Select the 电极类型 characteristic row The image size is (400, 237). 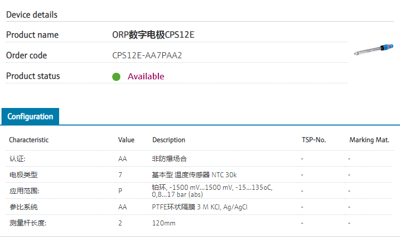(x=24, y=175)
